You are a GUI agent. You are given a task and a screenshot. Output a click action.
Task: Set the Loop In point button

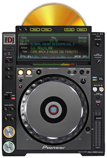(x=21, y=72)
